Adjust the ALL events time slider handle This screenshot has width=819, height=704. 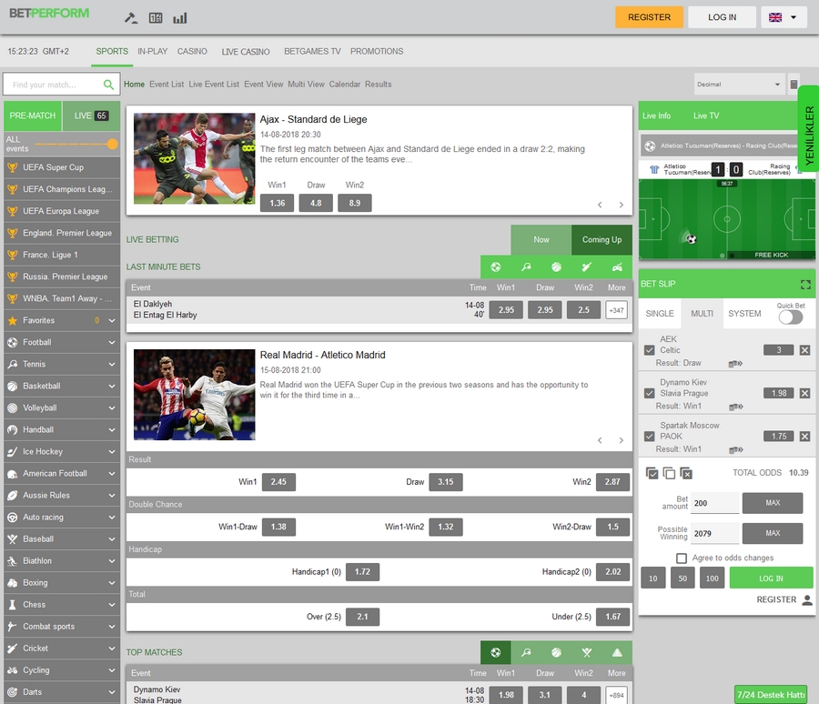point(112,144)
